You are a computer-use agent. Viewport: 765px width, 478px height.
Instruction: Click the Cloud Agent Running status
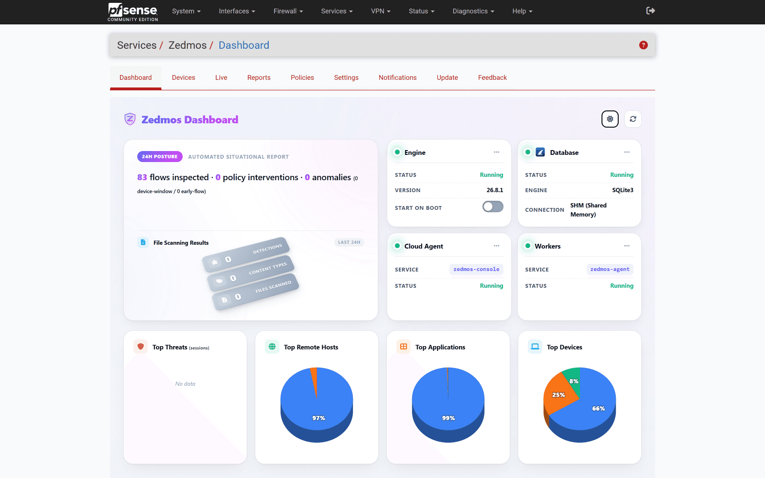point(492,285)
